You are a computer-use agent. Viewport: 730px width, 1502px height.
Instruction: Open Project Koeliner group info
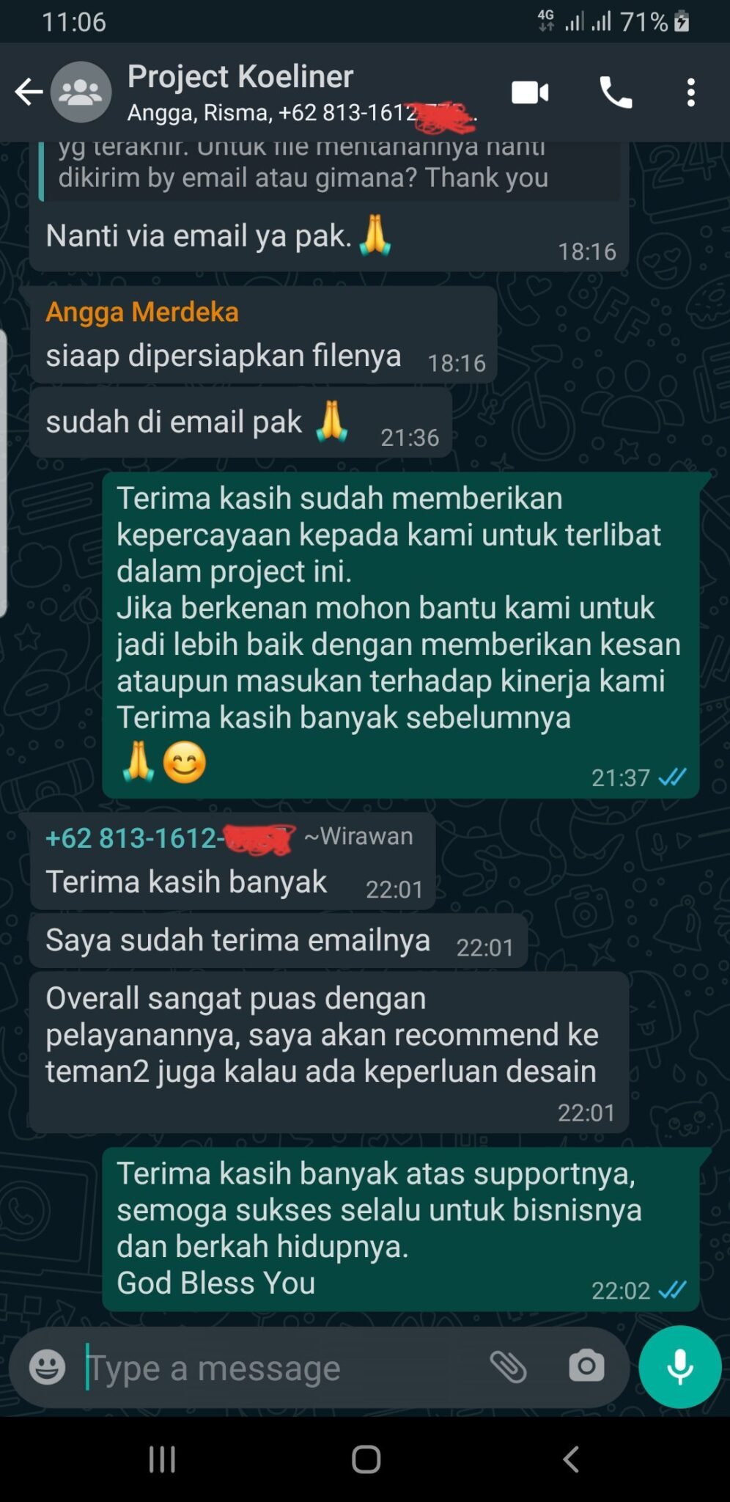click(x=240, y=76)
